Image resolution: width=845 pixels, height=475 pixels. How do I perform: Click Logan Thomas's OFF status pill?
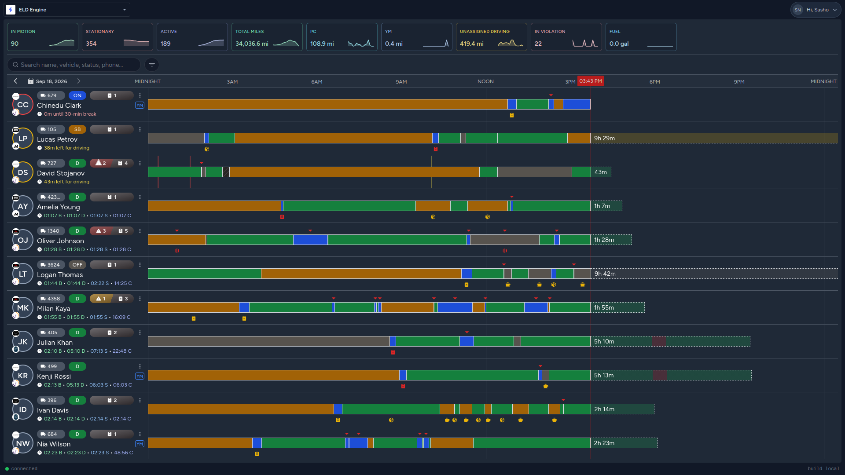click(x=77, y=265)
